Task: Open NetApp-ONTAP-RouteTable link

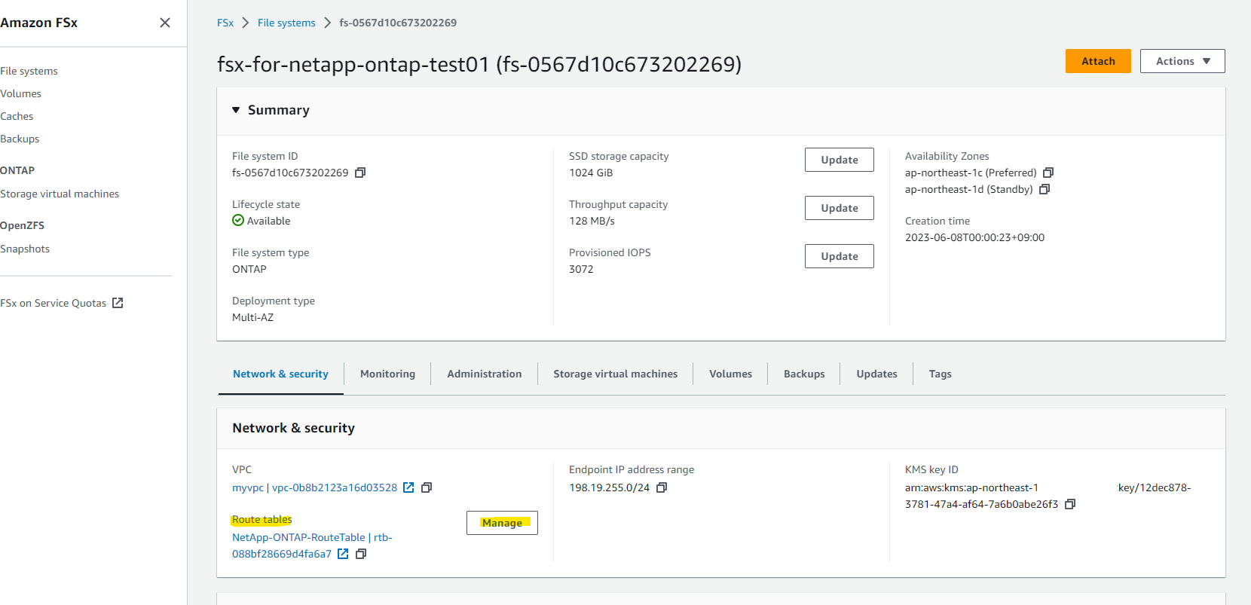Action: [312, 545]
